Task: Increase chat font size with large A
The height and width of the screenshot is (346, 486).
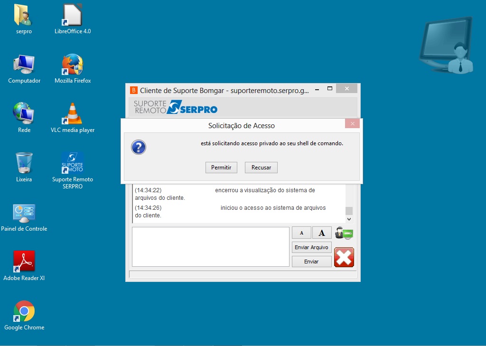Action: click(x=322, y=233)
